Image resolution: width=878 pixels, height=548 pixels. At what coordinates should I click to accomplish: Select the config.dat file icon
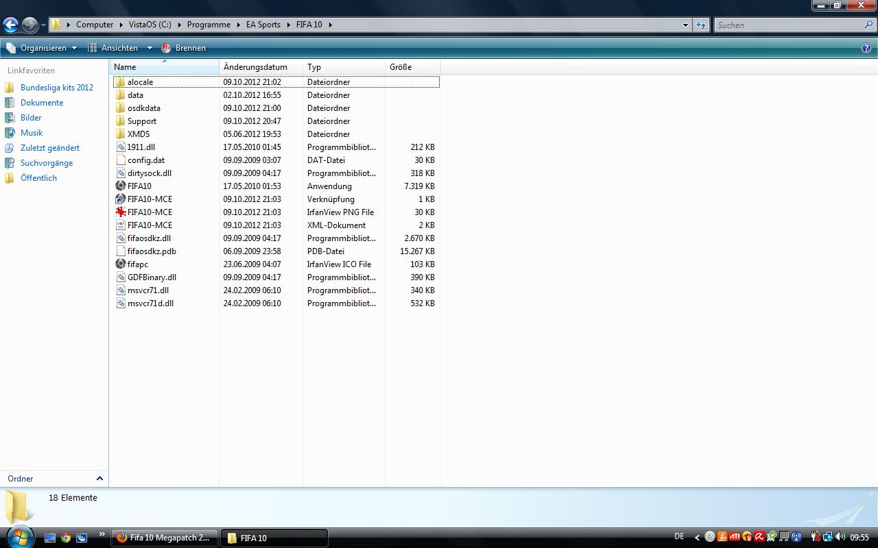point(121,160)
